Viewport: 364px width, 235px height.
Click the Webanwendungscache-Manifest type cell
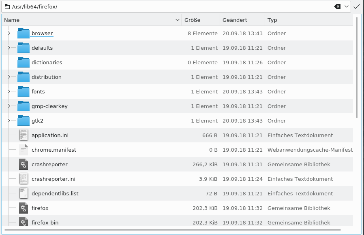(x=310, y=150)
